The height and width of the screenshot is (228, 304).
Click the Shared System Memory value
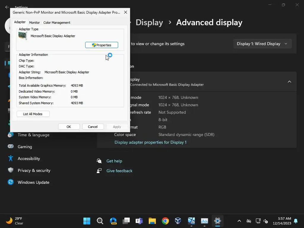[x=77, y=103]
